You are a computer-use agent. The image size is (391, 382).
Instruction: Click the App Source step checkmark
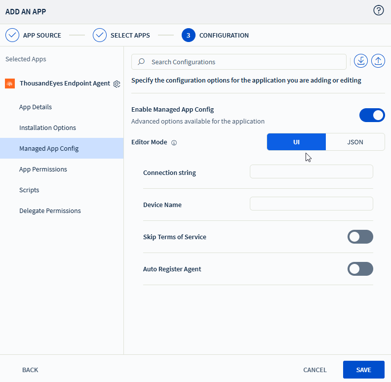point(12,35)
